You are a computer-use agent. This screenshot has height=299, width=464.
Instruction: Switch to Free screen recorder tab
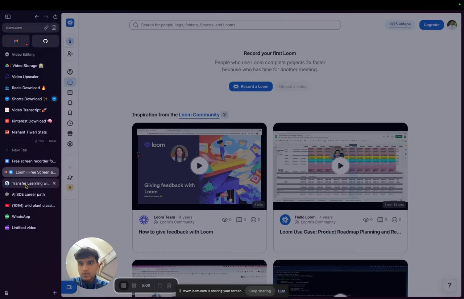coord(30,161)
